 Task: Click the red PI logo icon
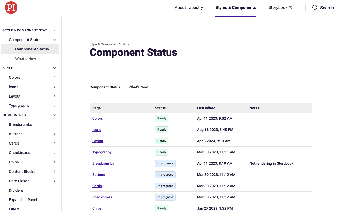tap(11, 8)
